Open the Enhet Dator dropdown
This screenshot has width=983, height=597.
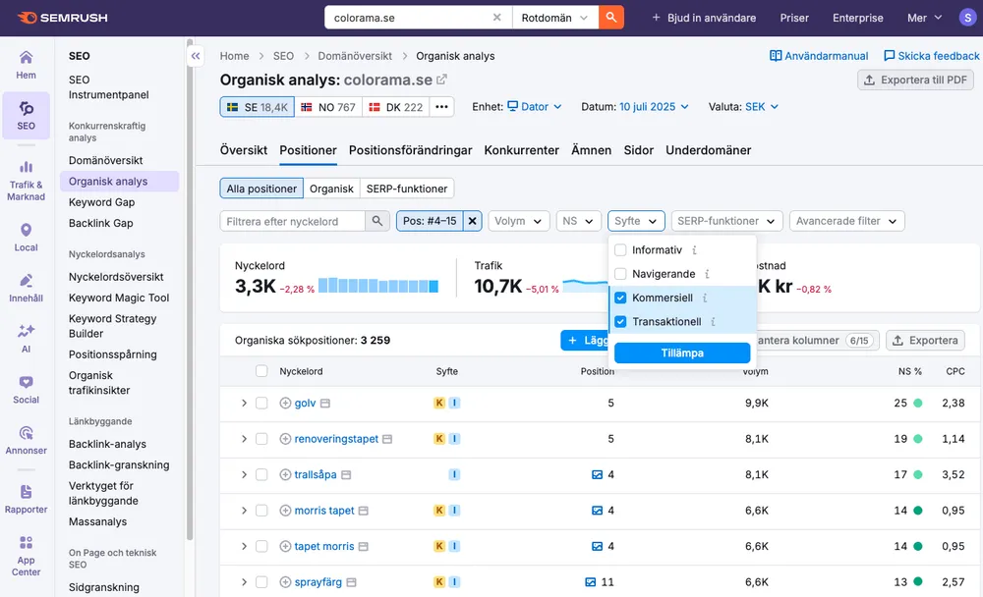coord(534,107)
